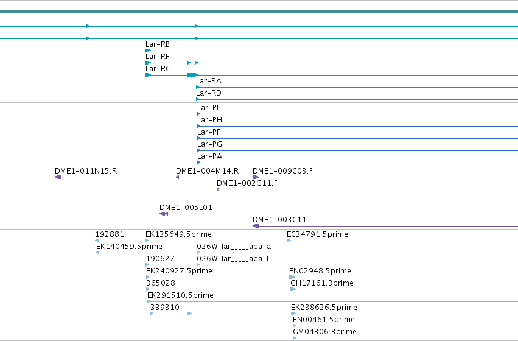Click the EK238626.5prime feature glyph
The width and height of the screenshot is (518, 341).
coord(293,314)
